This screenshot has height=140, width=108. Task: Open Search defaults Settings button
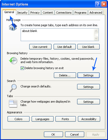pyautogui.click(x=88, y=87)
